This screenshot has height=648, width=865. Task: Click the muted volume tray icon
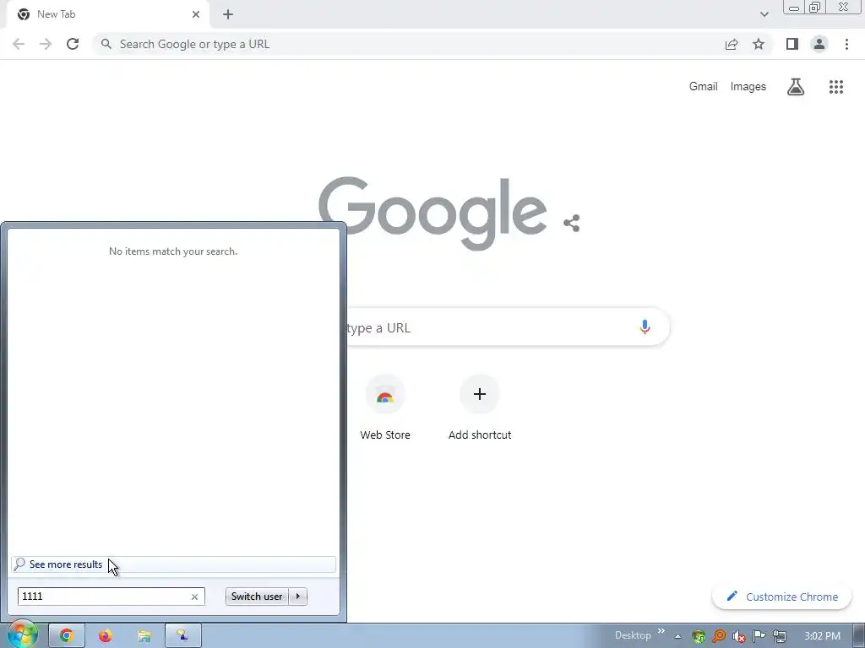pos(738,636)
